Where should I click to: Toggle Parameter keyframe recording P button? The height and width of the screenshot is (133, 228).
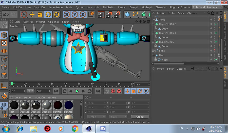pos(146,91)
